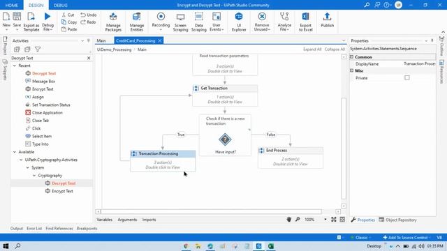Click Copy in the ribbon
Viewport: 447px width, 251px height.
(69, 22)
